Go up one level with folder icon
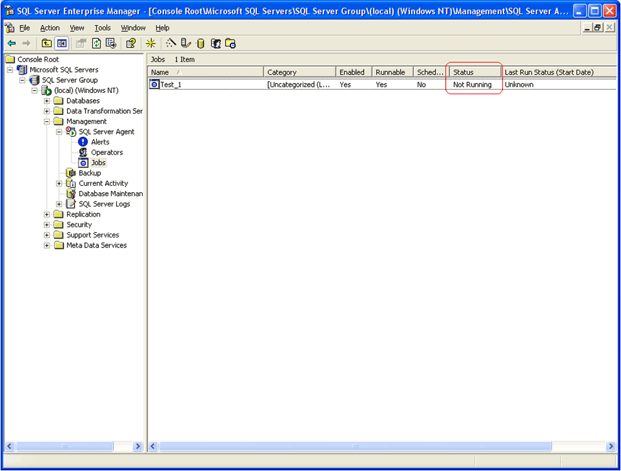This screenshot has height=471, width=621. point(46,43)
